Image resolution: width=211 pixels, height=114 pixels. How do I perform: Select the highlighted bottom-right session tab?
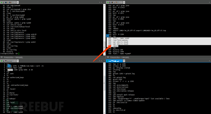[x=114, y=61]
